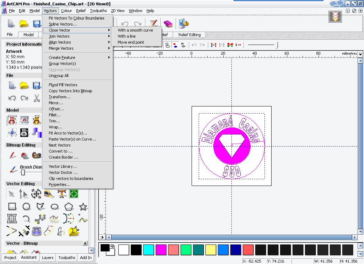The image size is (364, 264).
Task: Select the create ellipse tool
Action: click(54, 206)
